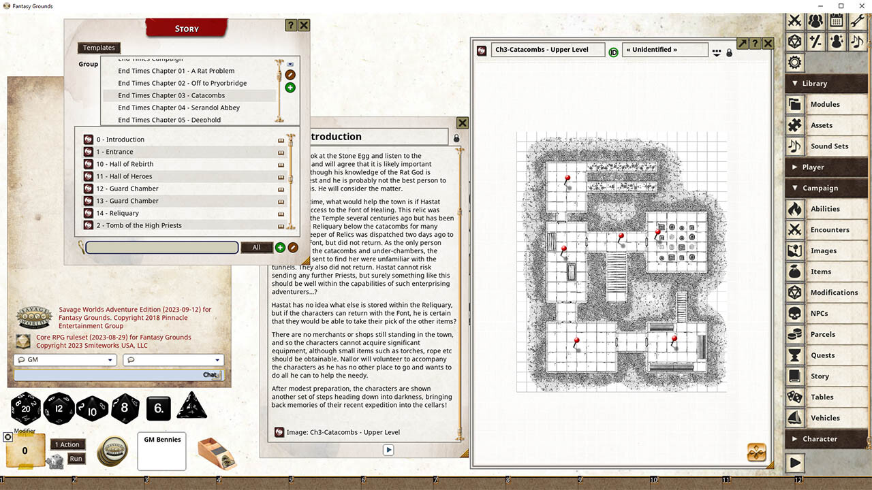Switch to the Templates tab in Story window

99,48
